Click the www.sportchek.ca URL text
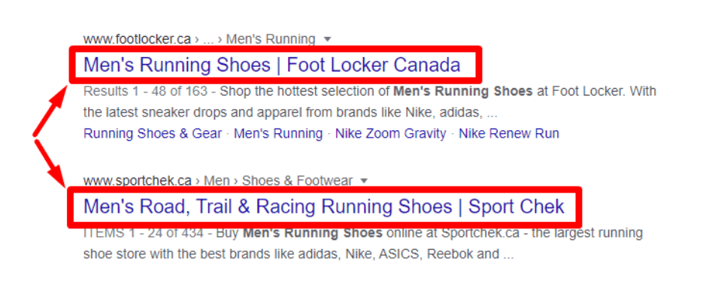The width and height of the screenshot is (706, 282). [138, 181]
